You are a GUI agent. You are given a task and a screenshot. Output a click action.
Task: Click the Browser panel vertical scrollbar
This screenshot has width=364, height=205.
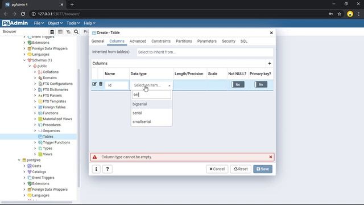click(78, 128)
